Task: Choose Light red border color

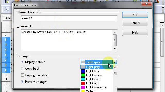Action: (x=97, y=83)
